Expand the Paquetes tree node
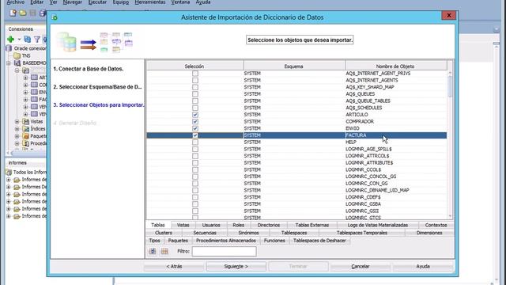 (x=17, y=136)
